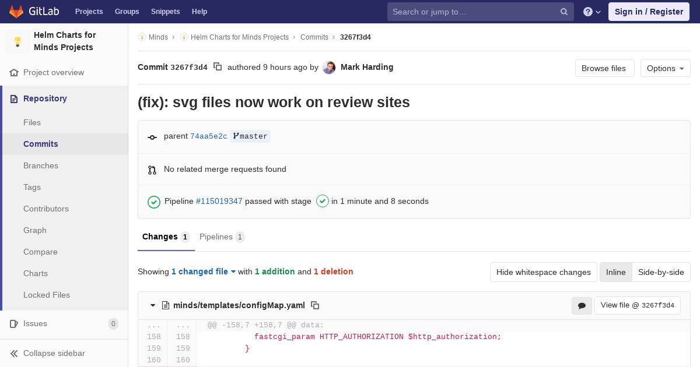Image resolution: width=700 pixels, height=367 pixels.
Task: Toggle comments for the configMap.yaml file
Action: (581, 305)
